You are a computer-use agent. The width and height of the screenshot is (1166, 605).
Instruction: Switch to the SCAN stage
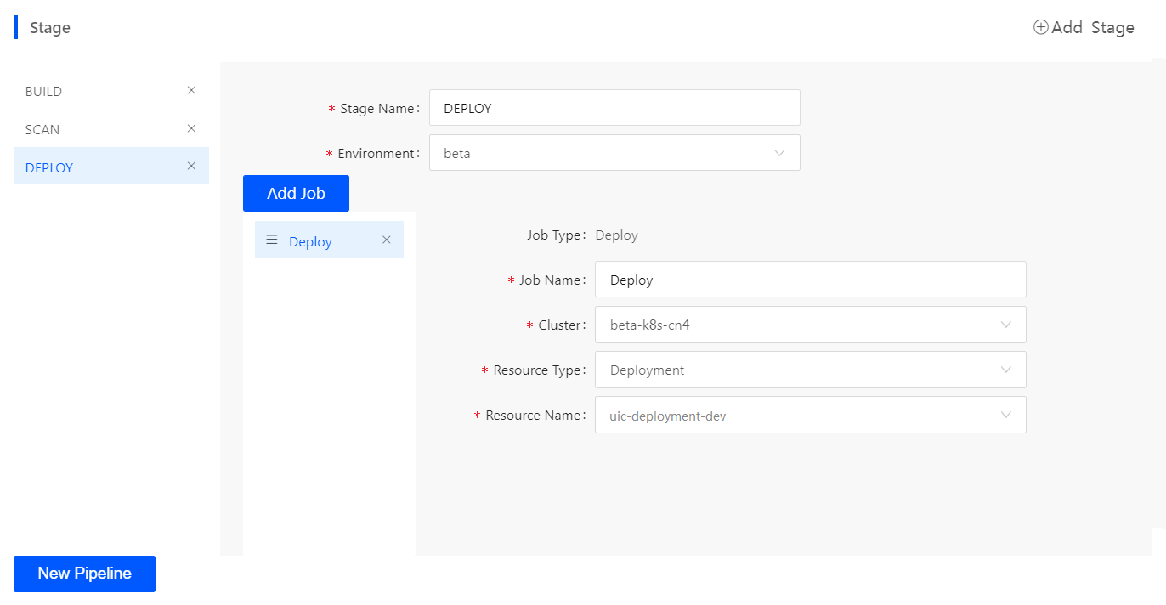tap(42, 129)
